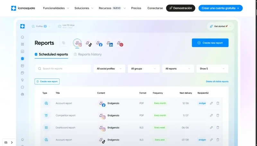This screenshot has width=257, height=146.
Task: Click Delete all visible reports link
Action: 217,82
